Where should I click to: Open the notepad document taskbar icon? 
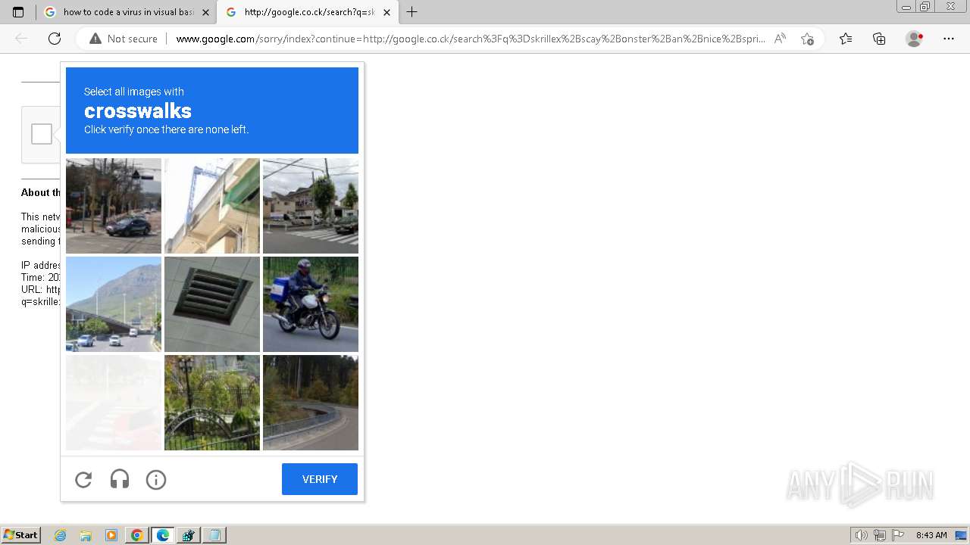(214, 535)
